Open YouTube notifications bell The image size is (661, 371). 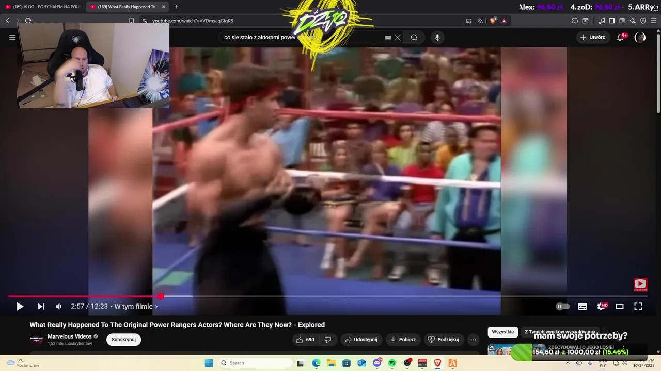point(621,37)
